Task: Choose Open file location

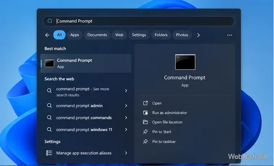Action: click(167, 122)
